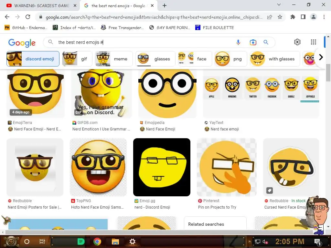The width and height of the screenshot is (331, 248).
Task: Open the Index of ~dartz bookmark
Action: [x=74, y=28]
